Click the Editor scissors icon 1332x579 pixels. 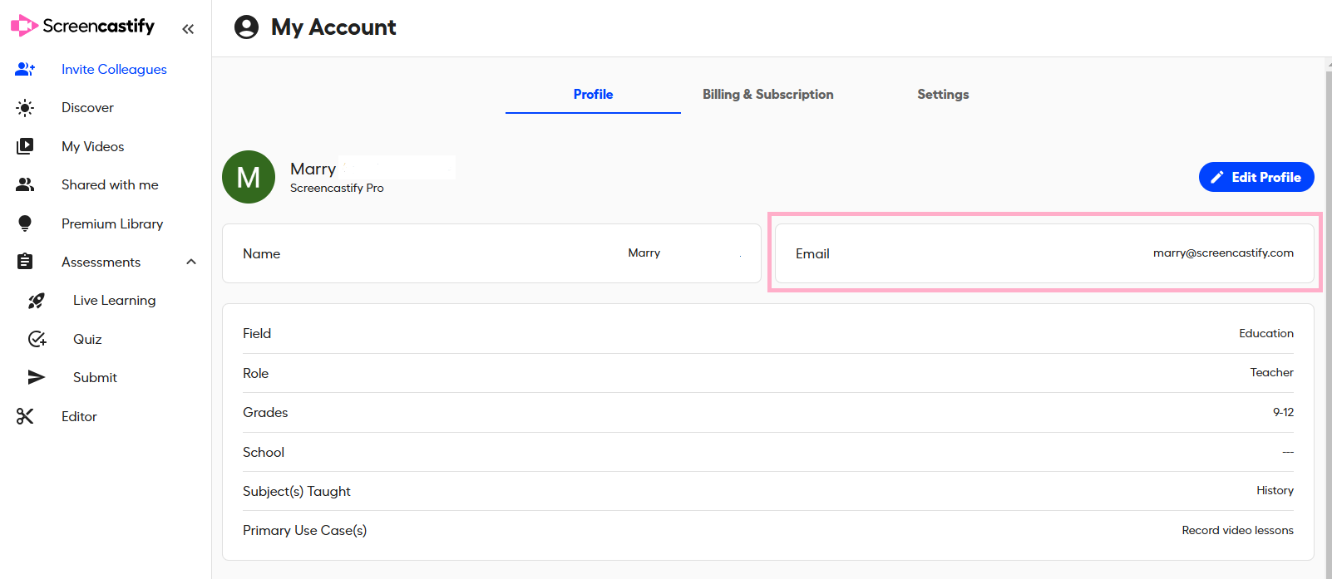[25, 416]
